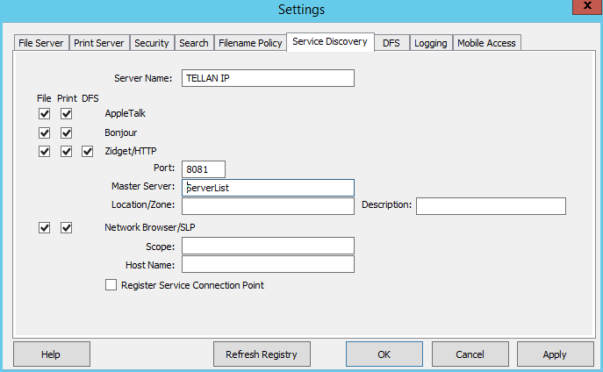Select the Security tab

click(152, 43)
